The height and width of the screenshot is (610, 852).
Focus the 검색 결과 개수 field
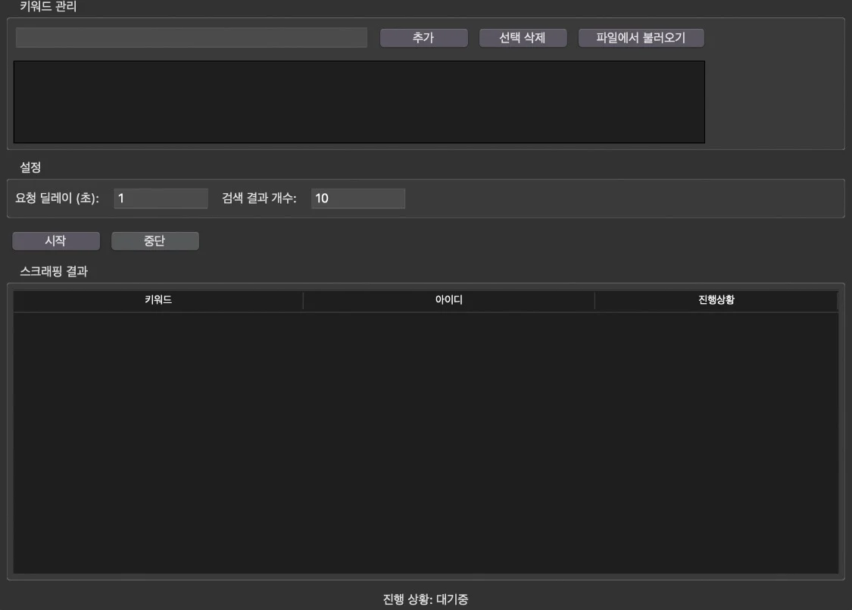(x=358, y=199)
